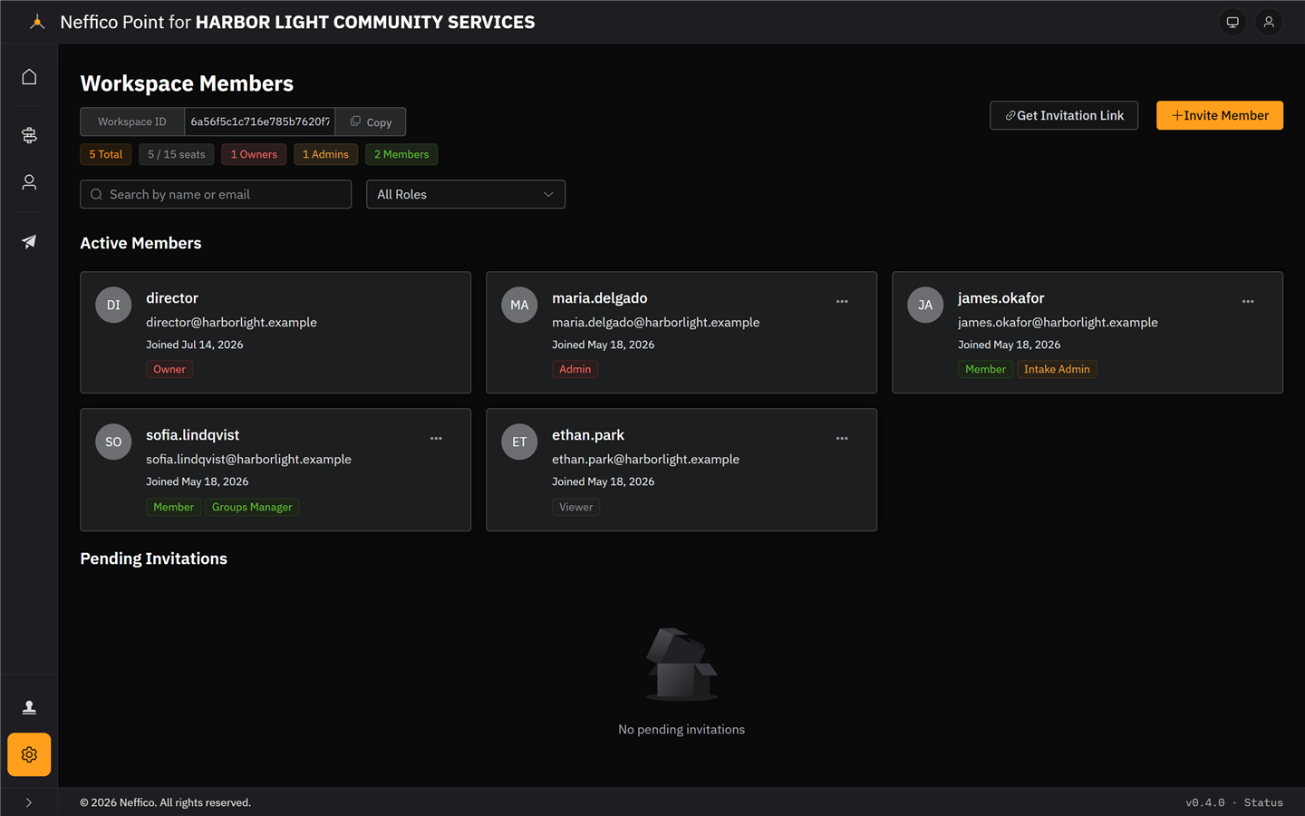Click the Intake Admin tag

click(1057, 369)
